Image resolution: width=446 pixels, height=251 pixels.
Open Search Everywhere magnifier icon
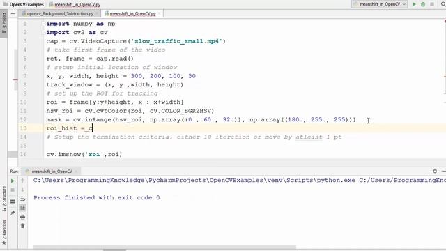point(443,4)
